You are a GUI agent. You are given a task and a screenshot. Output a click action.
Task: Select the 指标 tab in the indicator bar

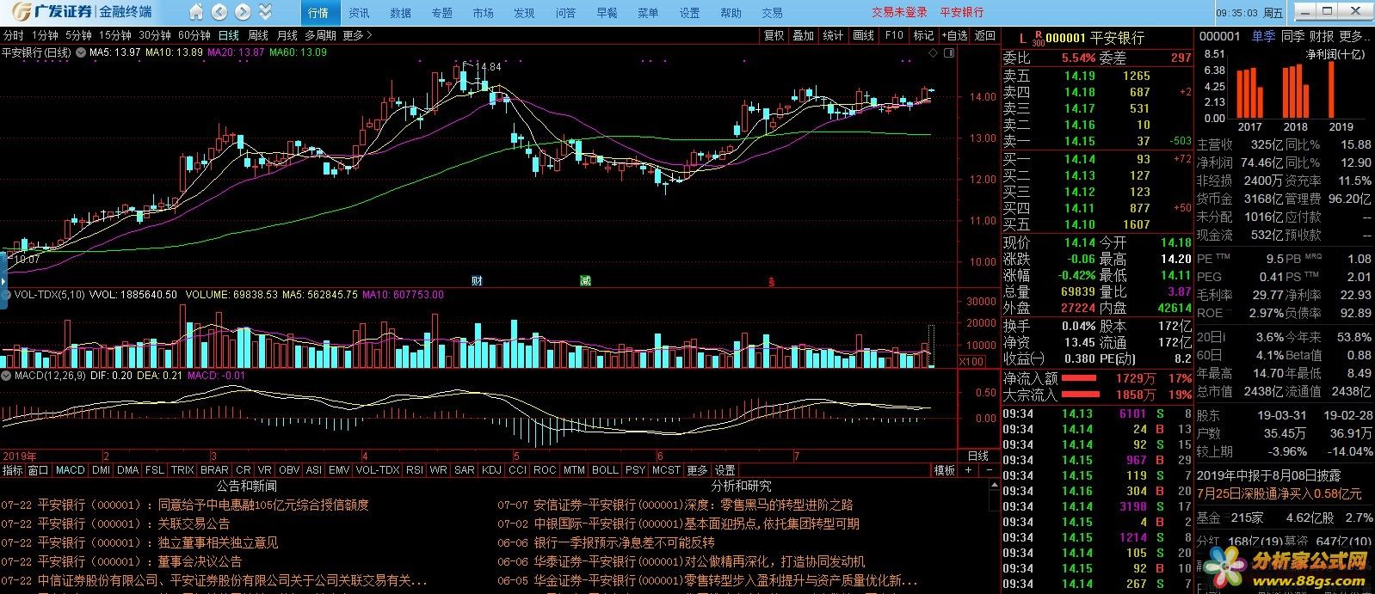click(13, 470)
